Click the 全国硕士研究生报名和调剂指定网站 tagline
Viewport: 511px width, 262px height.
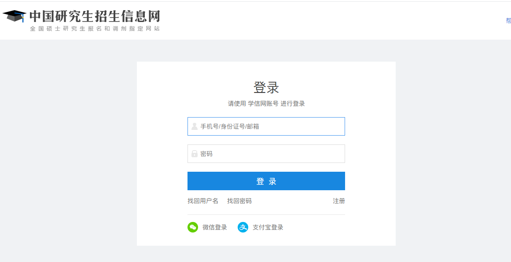pyautogui.click(x=95, y=29)
